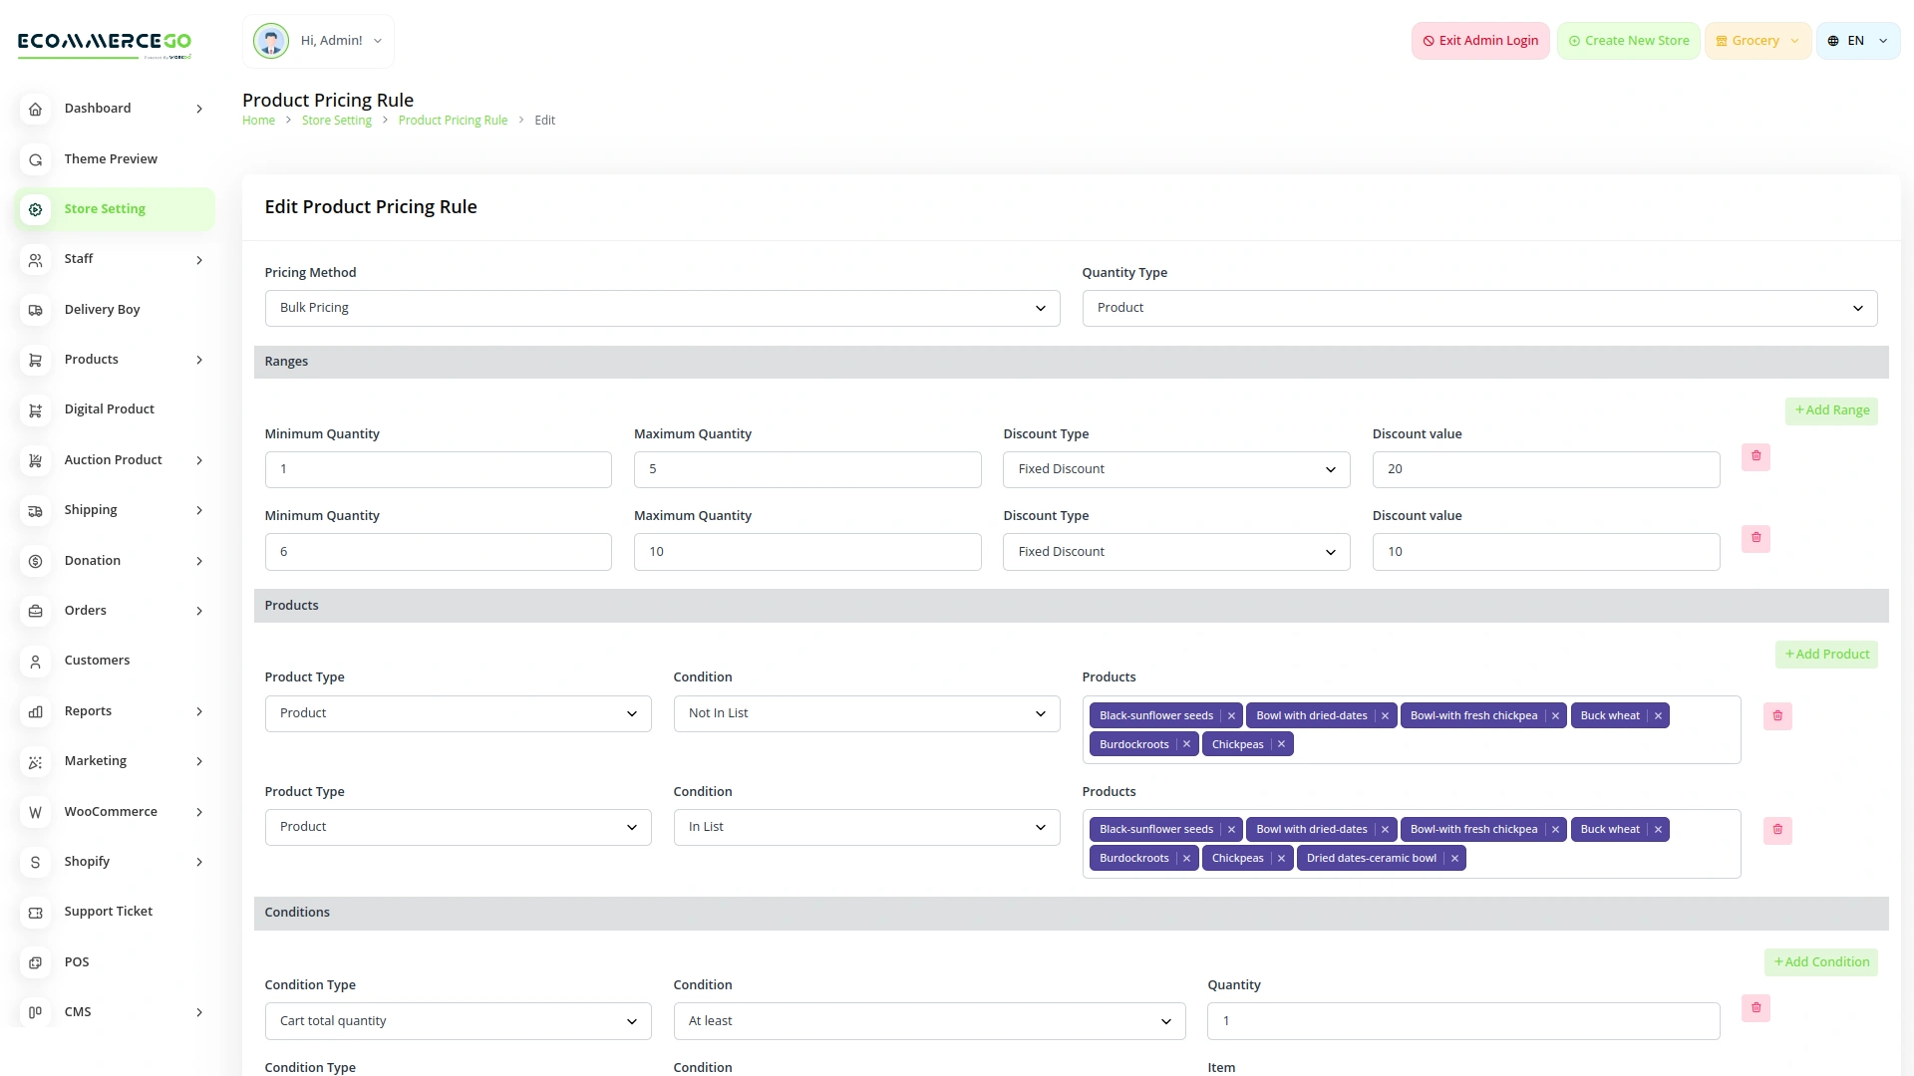Open the POS sidebar icon
The image size is (1914, 1076).
[x=36, y=962]
